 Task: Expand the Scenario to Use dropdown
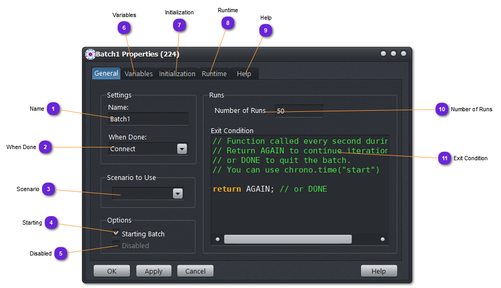coord(178,194)
